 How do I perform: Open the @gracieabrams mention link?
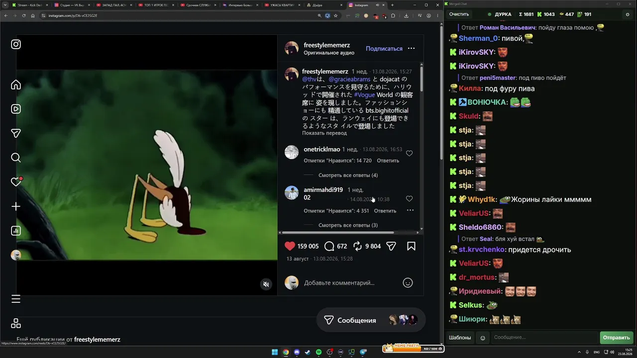tap(349, 79)
